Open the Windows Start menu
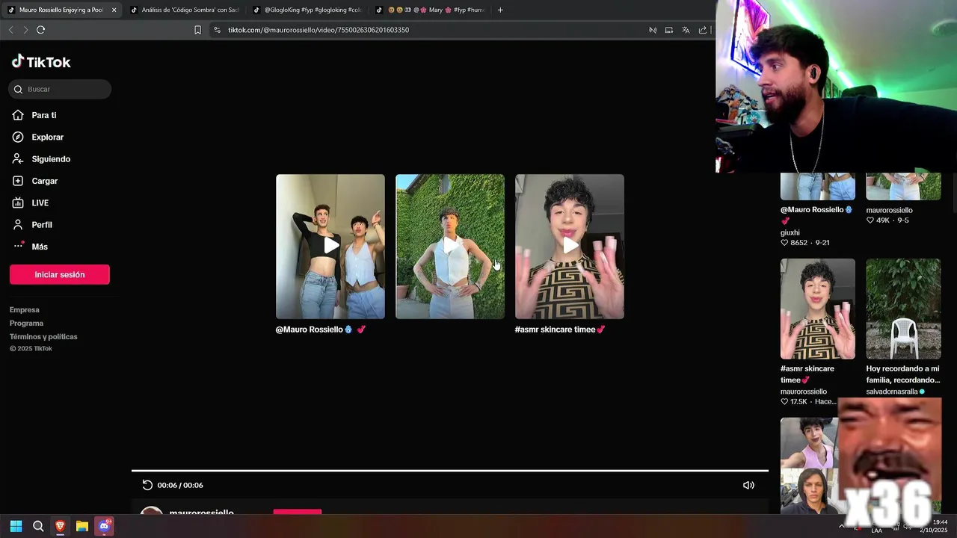The width and height of the screenshot is (957, 538). point(16,526)
